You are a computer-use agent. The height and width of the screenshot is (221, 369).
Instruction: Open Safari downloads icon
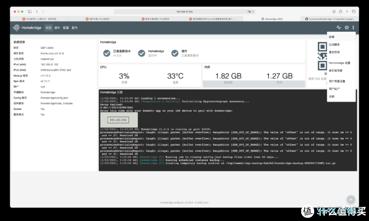tap(334, 11)
